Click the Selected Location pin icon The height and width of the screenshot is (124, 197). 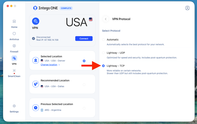point(36,60)
